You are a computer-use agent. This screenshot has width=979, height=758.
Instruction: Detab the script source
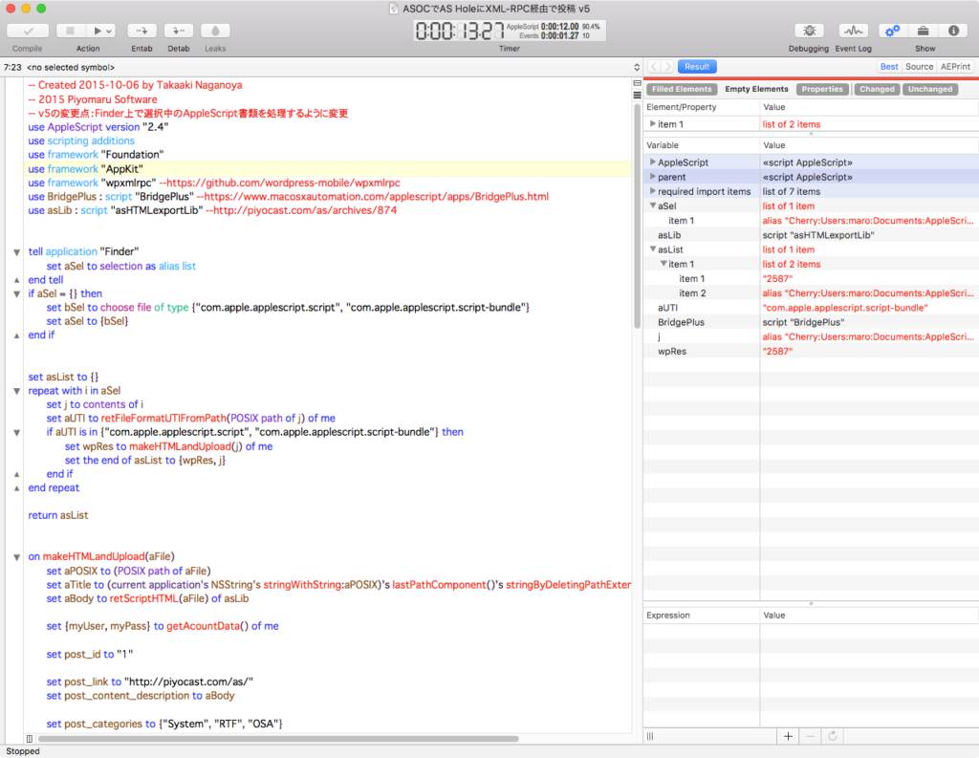(x=180, y=30)
